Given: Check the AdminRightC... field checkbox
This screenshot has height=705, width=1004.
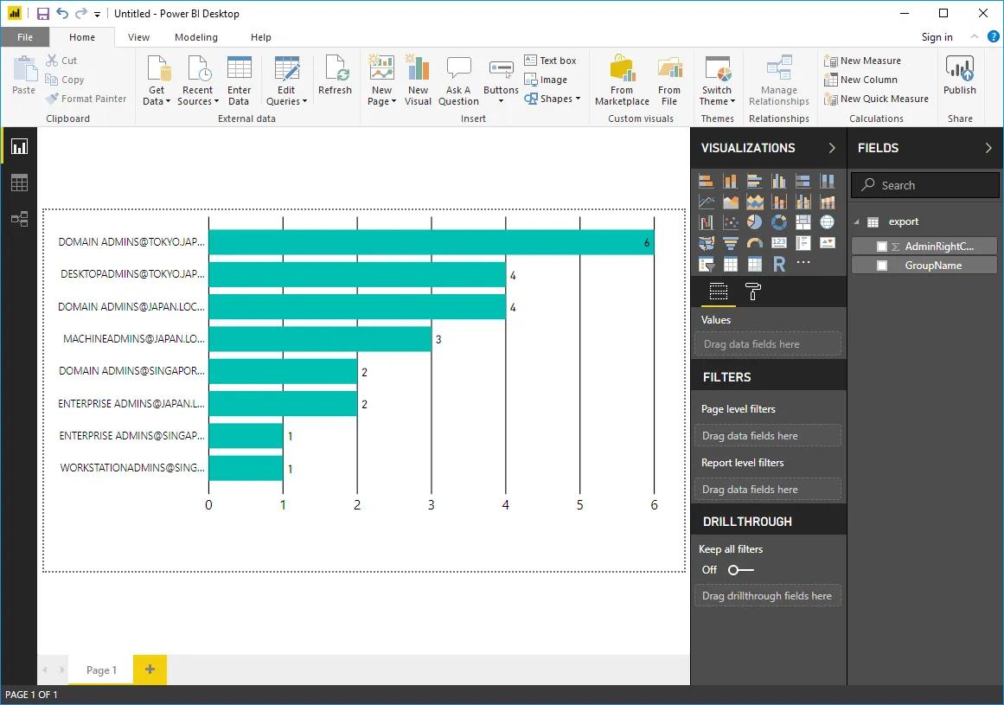Looking at the screenshot, I should click(x=882, y=247).
